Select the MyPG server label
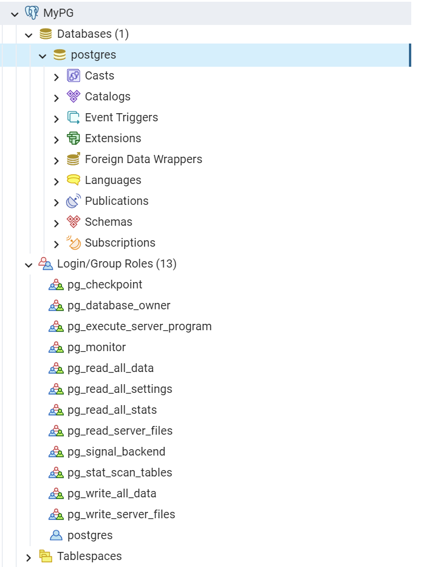The height and width of the screenshot is (567, 424). pyautogui.click(x=59, y=13)
